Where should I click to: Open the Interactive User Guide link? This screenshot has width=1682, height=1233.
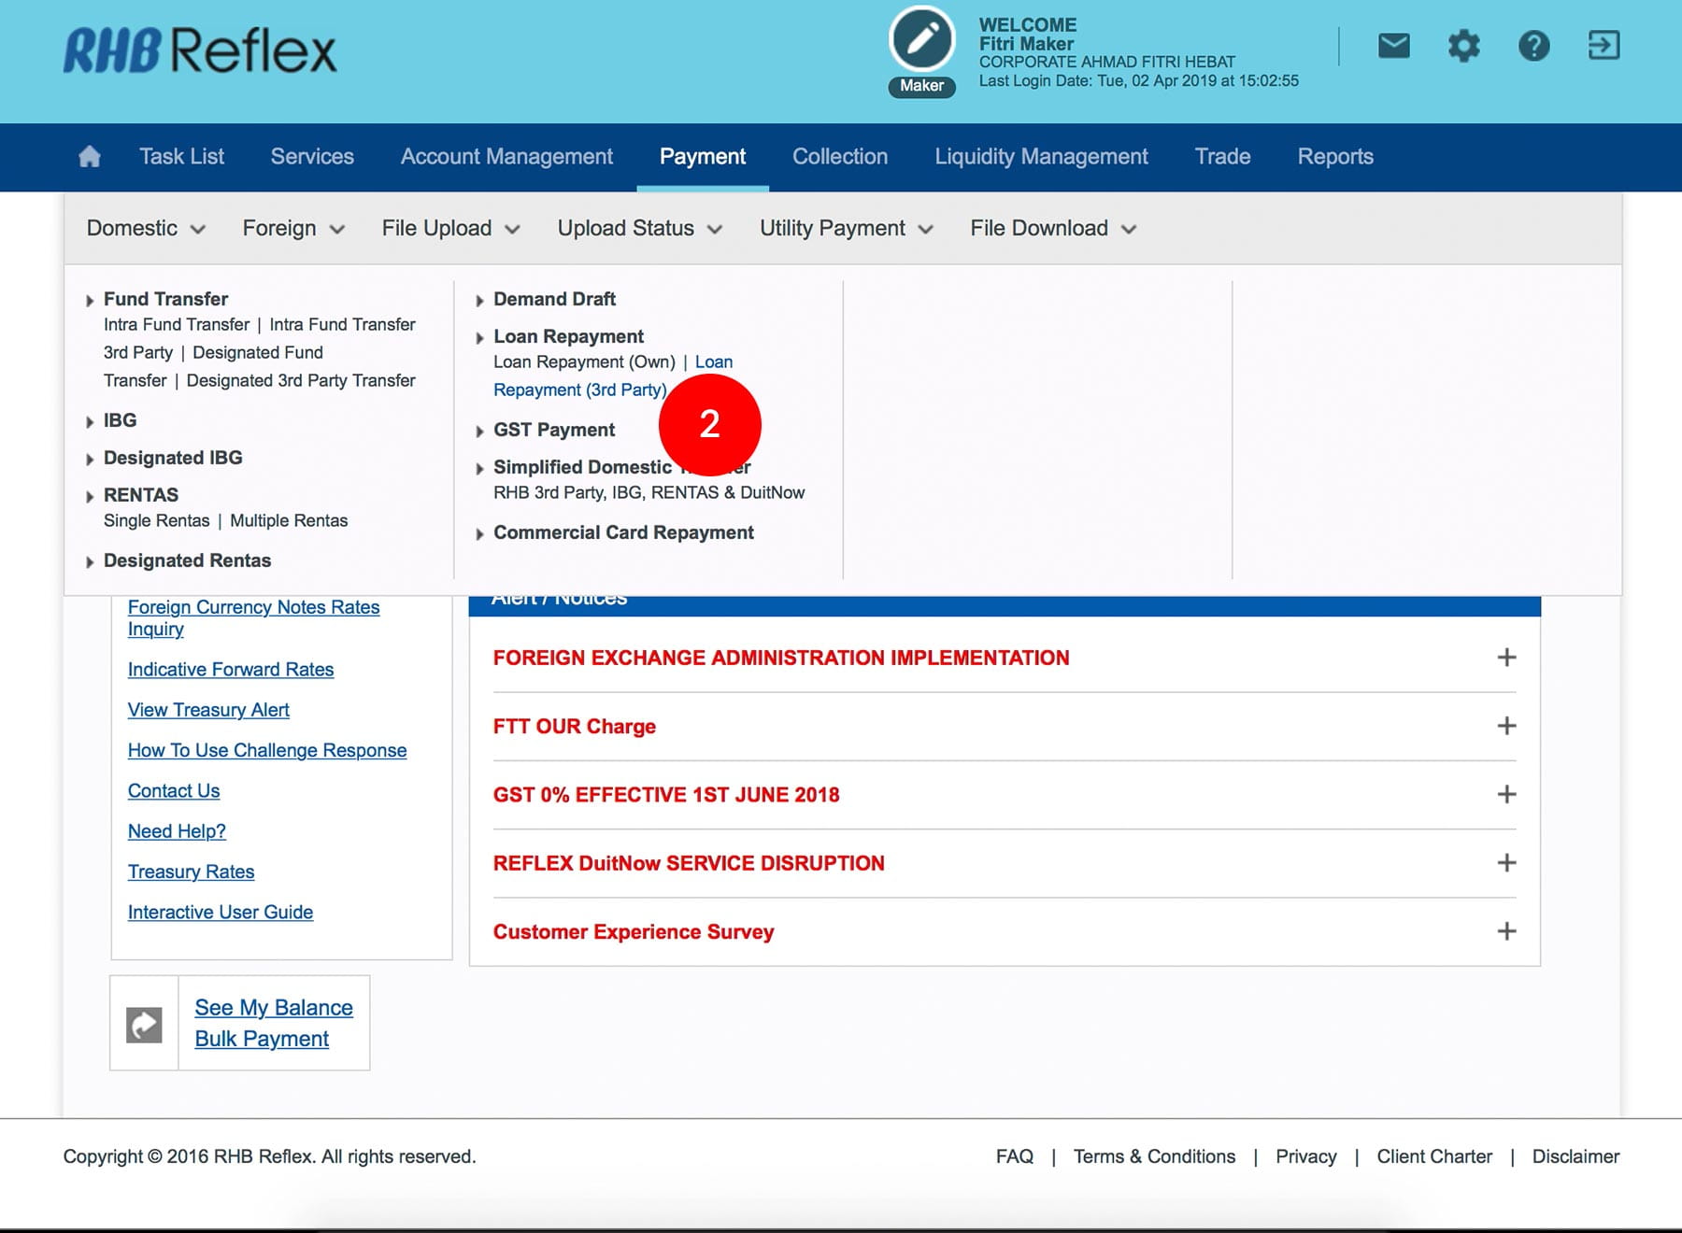tap(221, 912)
